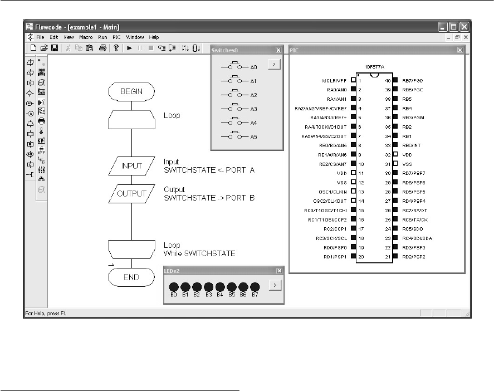Select the Decision diamond icon in the toolbox
Viewport: 494px width, 391px height.
coord(30,93)
